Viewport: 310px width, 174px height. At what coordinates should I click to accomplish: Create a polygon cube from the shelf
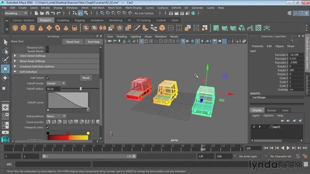24,28
